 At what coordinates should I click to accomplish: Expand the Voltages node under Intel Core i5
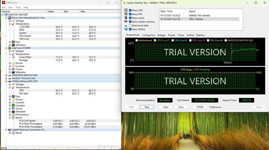click(10, 51)
